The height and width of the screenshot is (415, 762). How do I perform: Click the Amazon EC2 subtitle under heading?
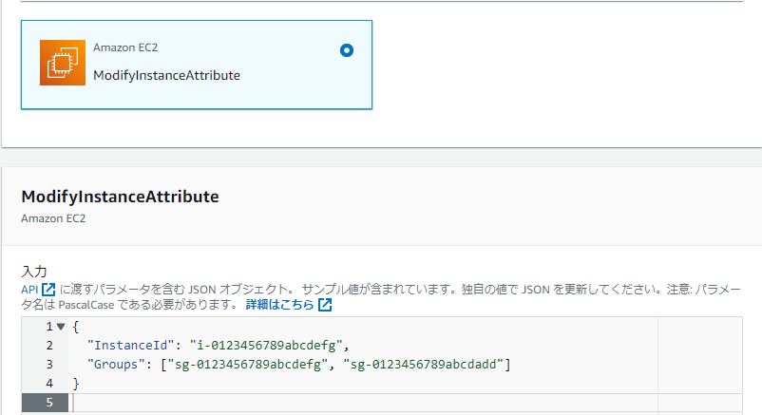[x=53, y=218]
